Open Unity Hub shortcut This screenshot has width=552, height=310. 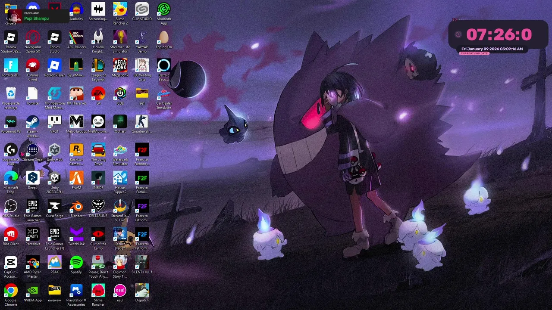pyautogui.click(x=54, y=150)
